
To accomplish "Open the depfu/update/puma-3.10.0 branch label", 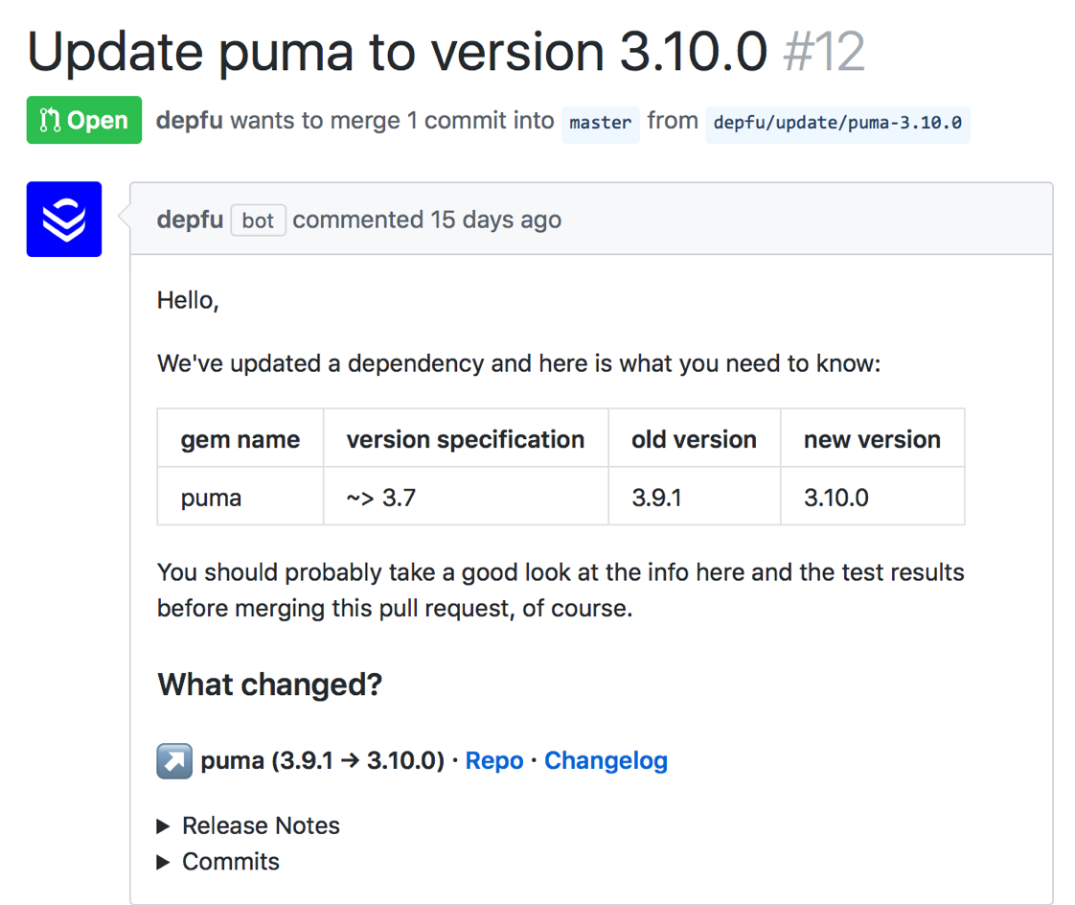I will click(x=837, y=124).
